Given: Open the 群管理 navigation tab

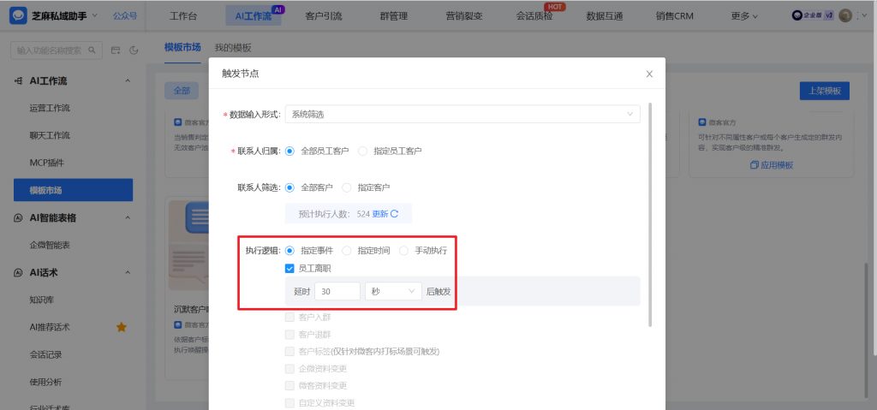Looking at the screenshot, I should coord(394,16).
